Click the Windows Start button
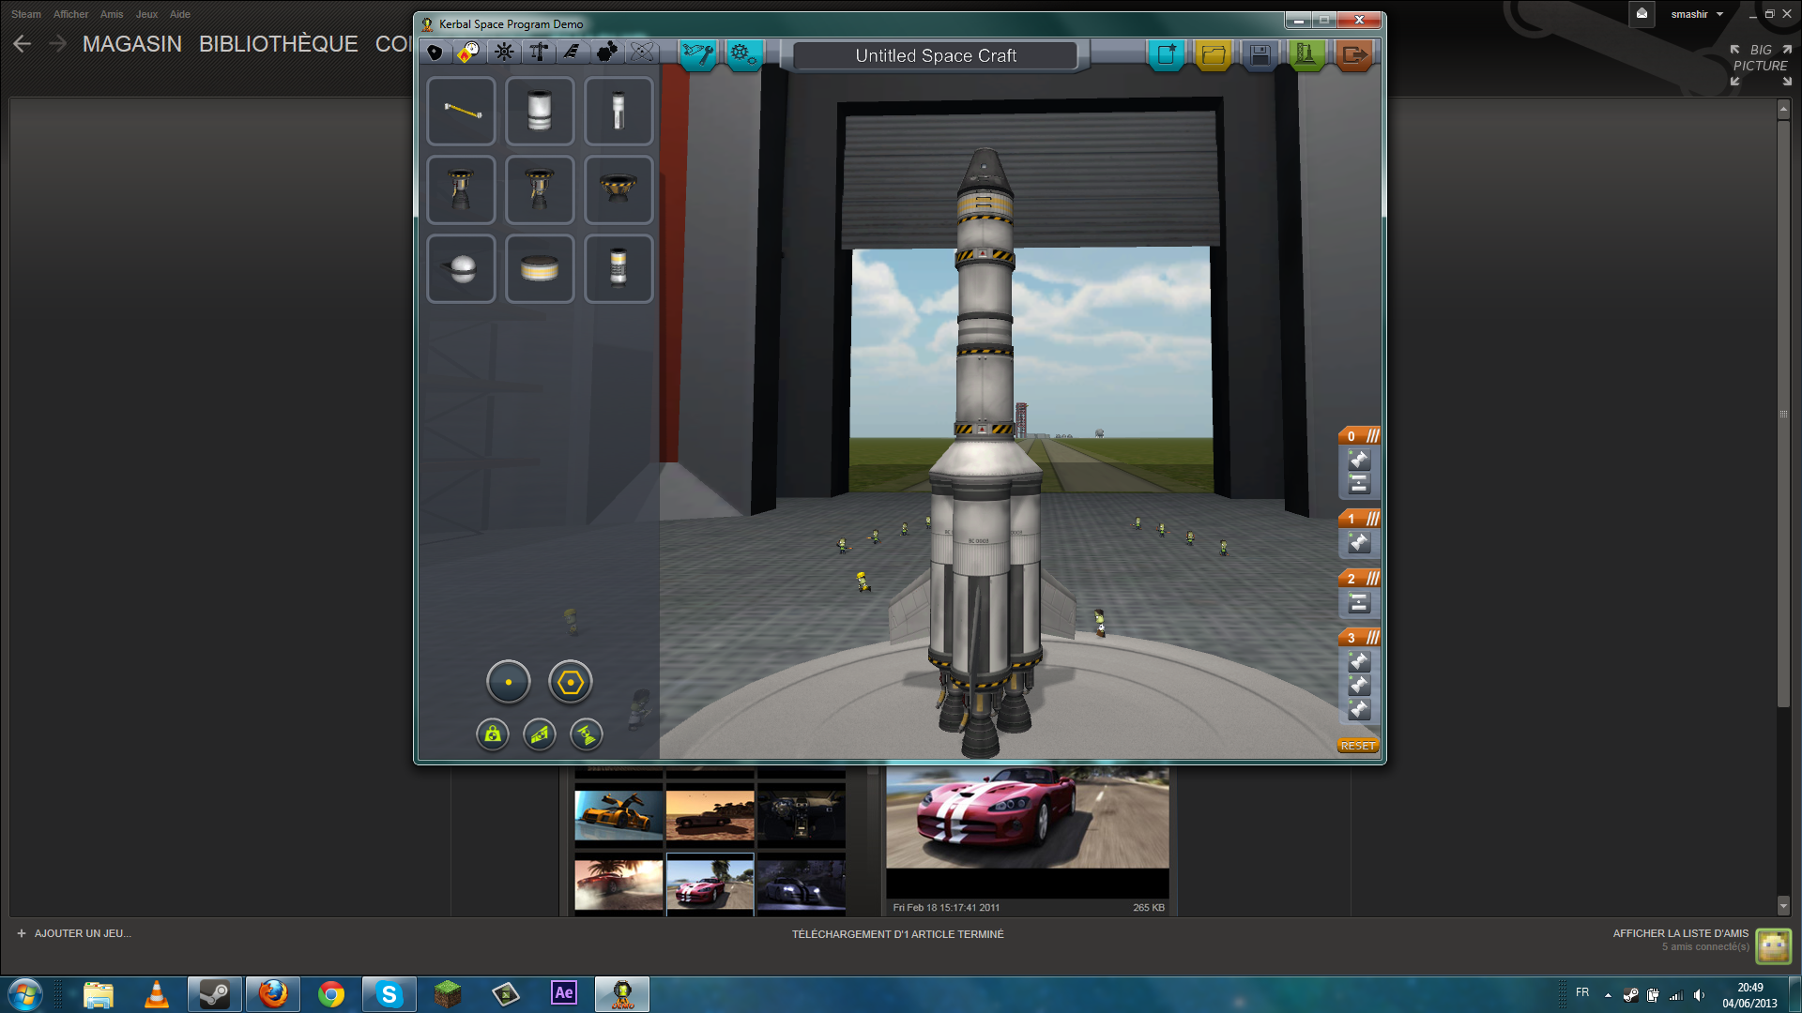Image resolution: width=1802 pixels, height=1013 pixels. point(24,994)
